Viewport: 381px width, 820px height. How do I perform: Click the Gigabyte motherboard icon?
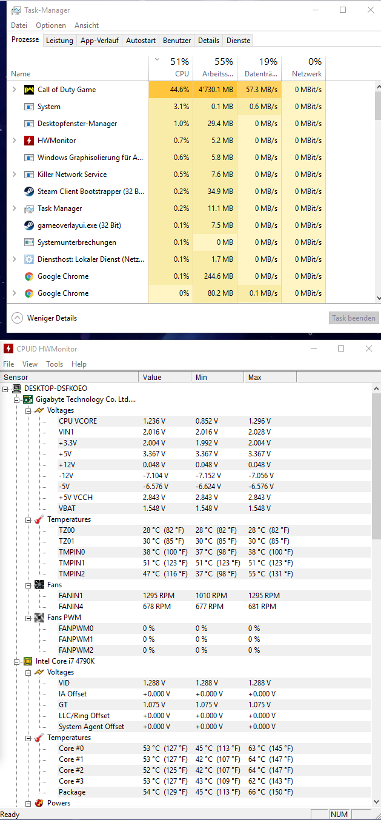point(28,399)
